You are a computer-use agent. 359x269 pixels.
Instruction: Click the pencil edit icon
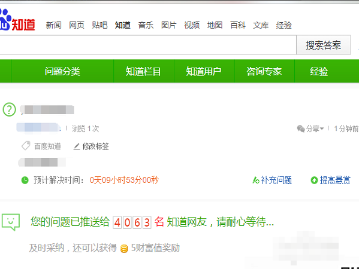click(x=77, y=146)
